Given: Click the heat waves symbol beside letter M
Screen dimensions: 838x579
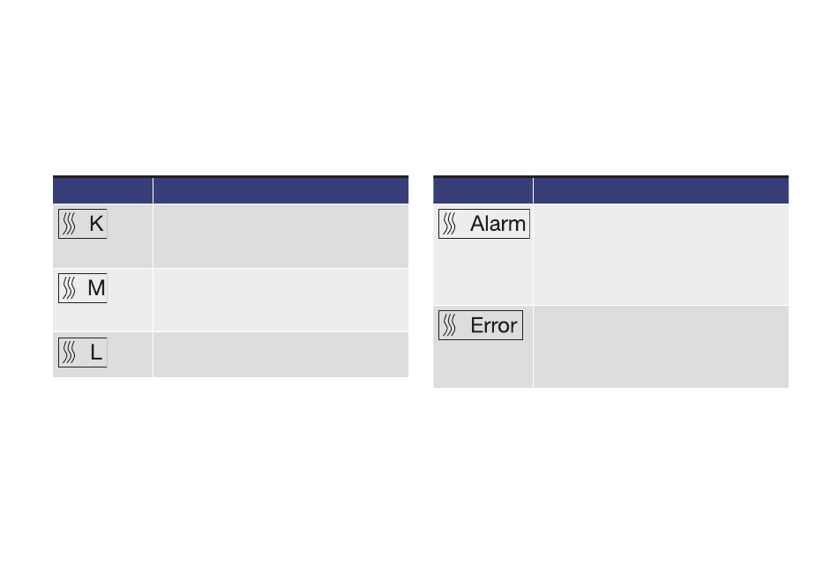Looking at the screenshot, I should tap(69, 288).
